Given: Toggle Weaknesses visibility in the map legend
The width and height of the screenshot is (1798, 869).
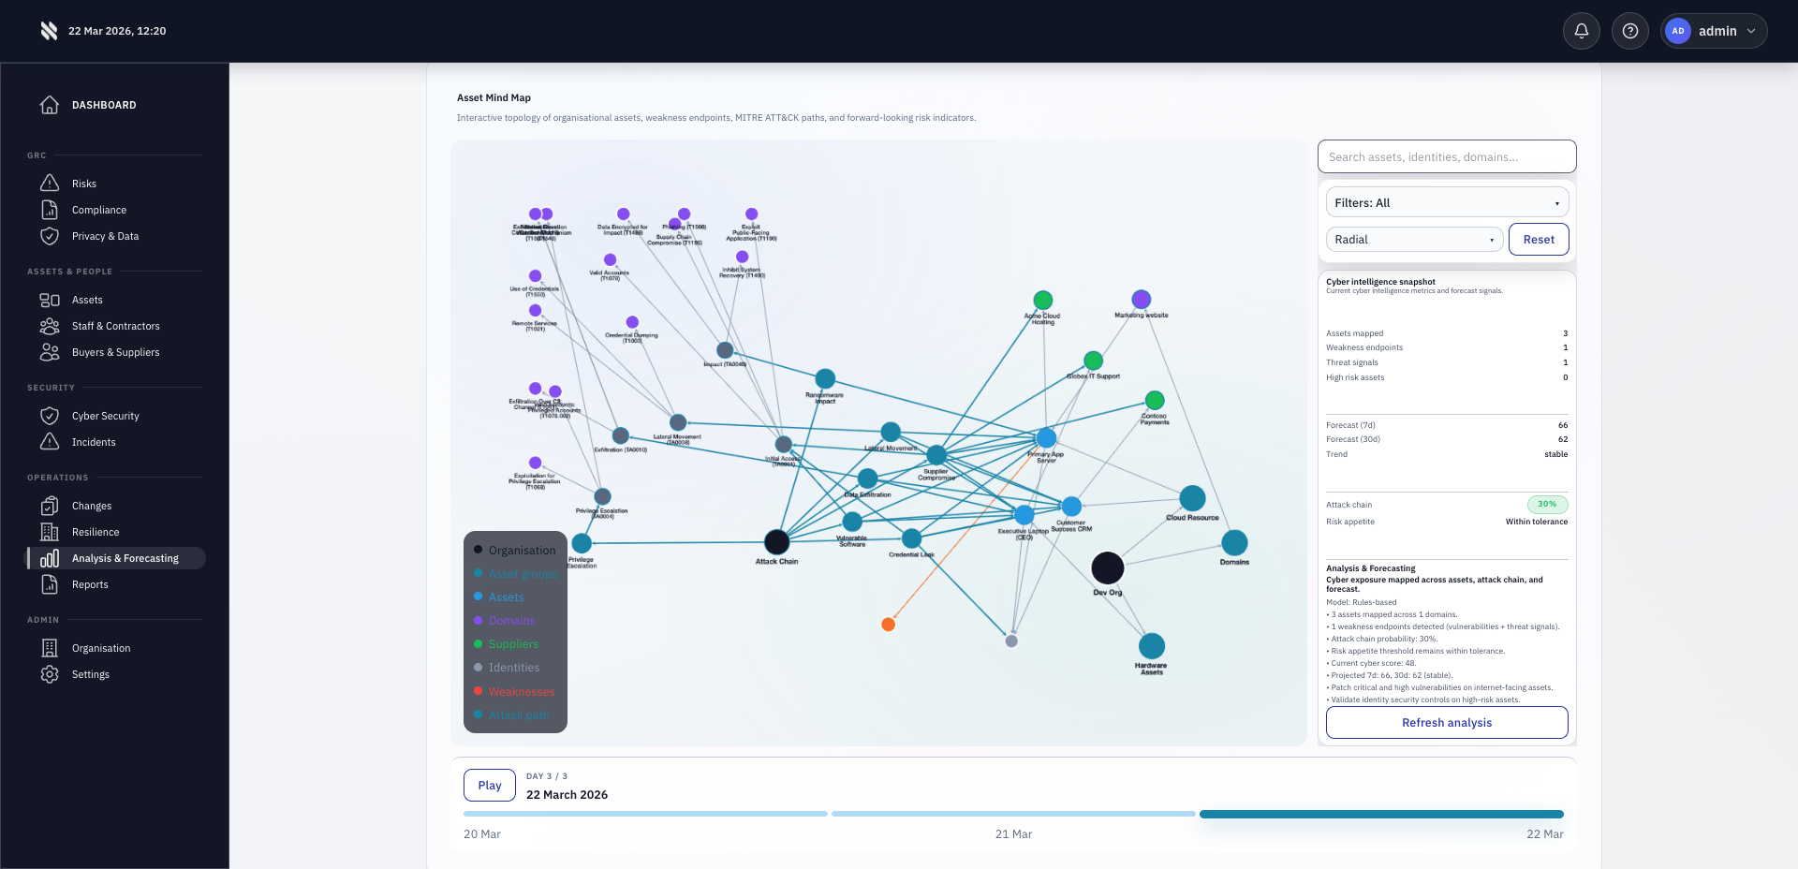Looking at the screenshot, I should pyautogui.click(x=522, y=691).
